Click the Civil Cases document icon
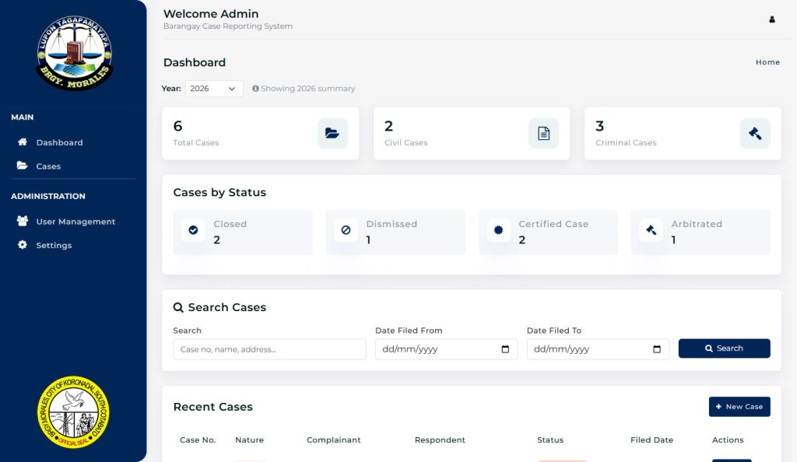Viewport: 797px width, 462px height. (x=543, y=134)
